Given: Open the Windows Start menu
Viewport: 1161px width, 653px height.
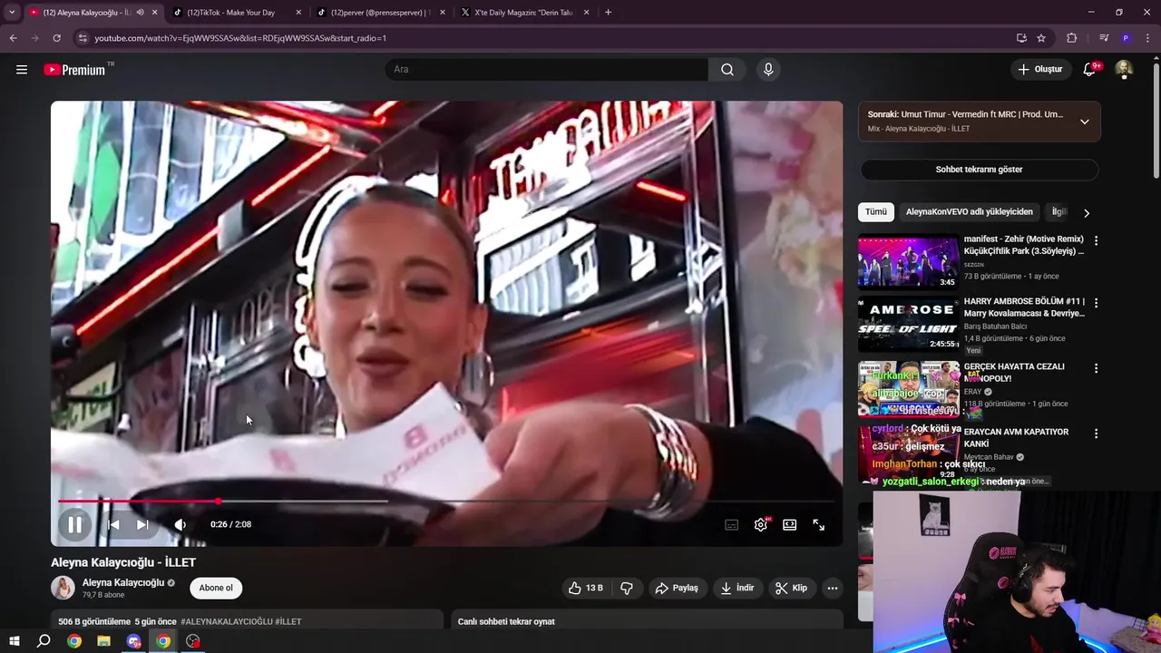Looking at the screenshot, I should coord(14,641).
